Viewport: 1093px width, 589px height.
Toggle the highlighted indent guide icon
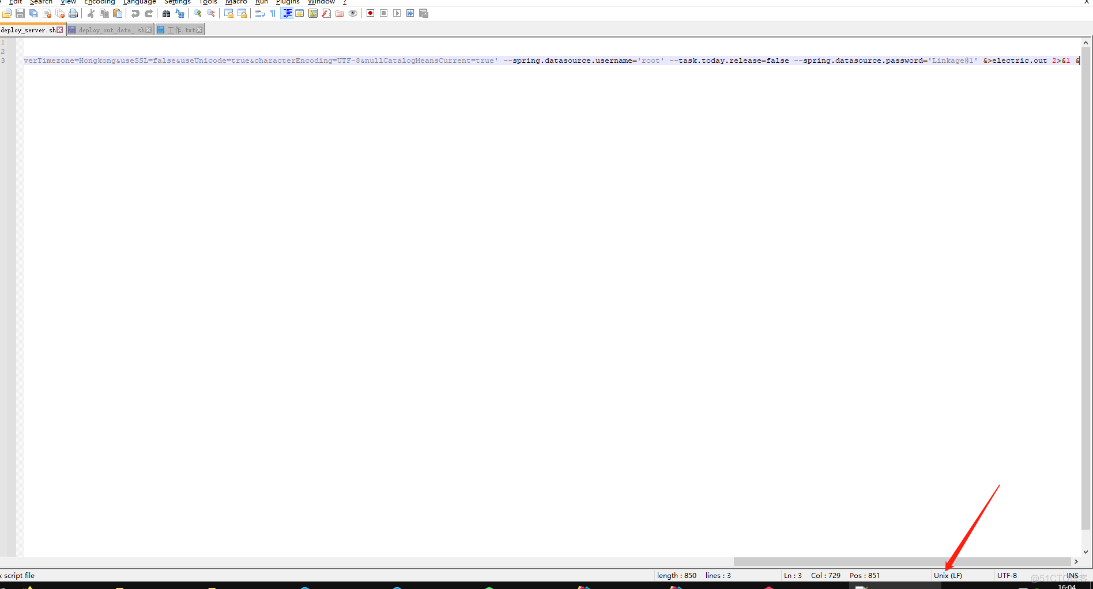[x=287, y=13]
